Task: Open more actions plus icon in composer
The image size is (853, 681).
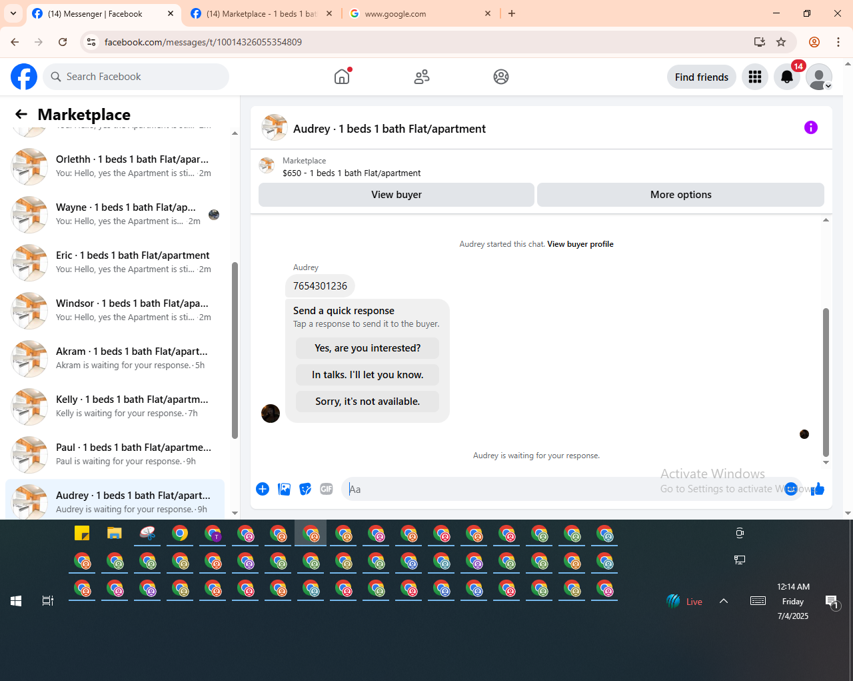Action: [263, 489]
